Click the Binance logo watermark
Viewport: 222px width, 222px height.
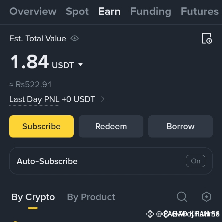[x=150, y=214]
